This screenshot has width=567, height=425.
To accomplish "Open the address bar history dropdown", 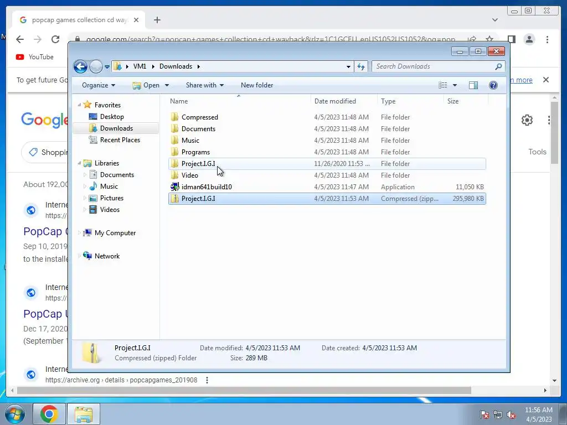I will (x=348, y=66).
